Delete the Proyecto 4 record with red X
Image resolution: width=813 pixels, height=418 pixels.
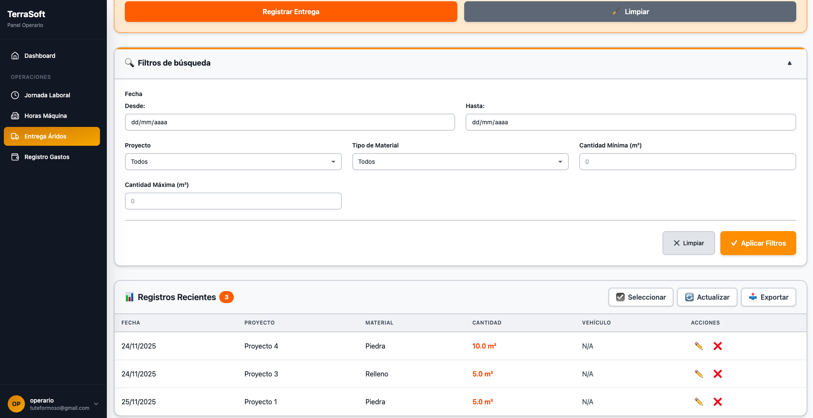[x=717, y=346]
